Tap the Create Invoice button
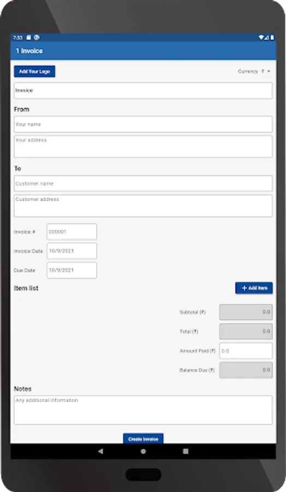The width and height of the screenshot is (286, 492). [x=143, y=438]
